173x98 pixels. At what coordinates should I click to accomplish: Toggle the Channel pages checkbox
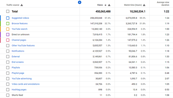[8, 40]
